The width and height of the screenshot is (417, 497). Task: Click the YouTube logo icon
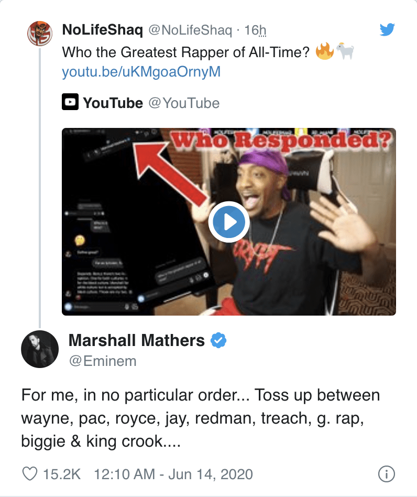pyautogui.click(x=70, y=103)
